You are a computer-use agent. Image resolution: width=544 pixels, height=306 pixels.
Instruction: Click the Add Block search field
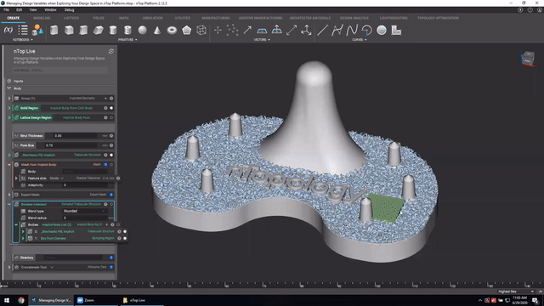pos(60,71)
